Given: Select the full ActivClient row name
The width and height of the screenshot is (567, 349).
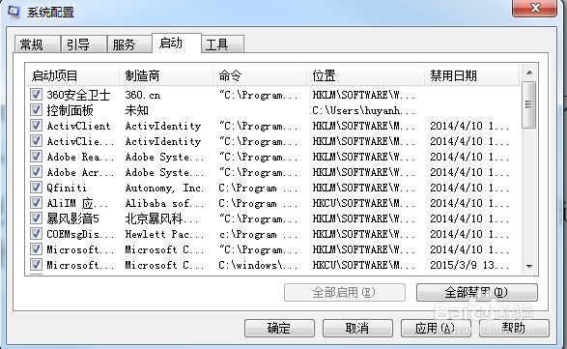Looking at the screenshot, I should pos(78,126).
